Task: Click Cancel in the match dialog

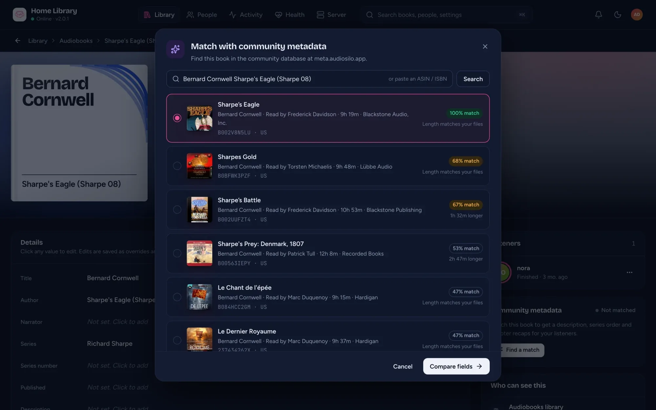Action: (402, 366)
